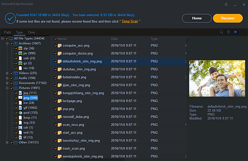The image size is (248, 161).
Task: Toggle the checkbox for lockpage.png
Action: pyautogui.click(x=56, y=101)
